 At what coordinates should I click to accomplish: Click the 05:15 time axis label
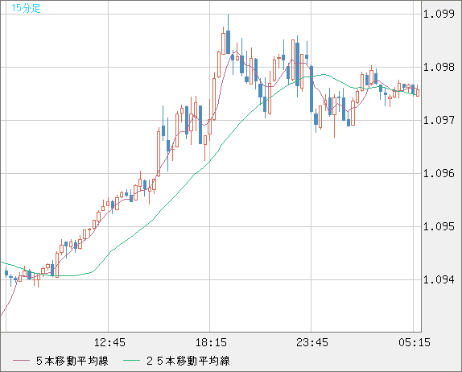point(415,342)
